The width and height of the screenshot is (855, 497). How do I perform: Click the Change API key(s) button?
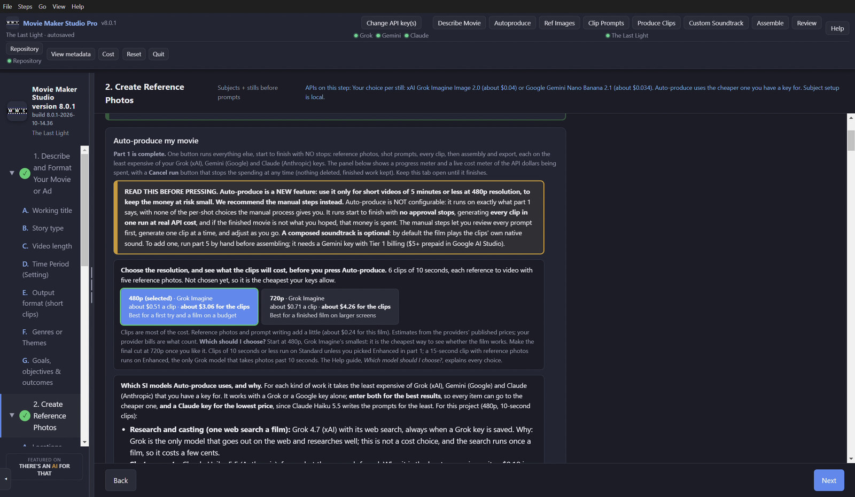pyautogui.click(x=391, y=23)
